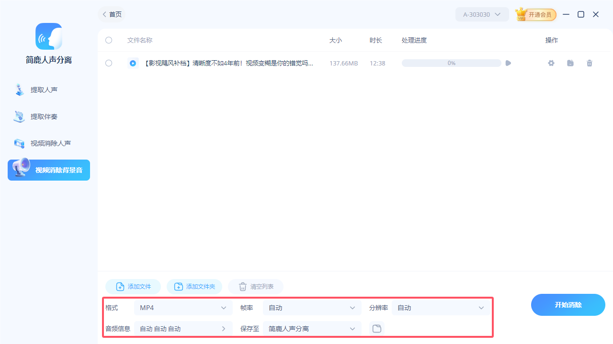
Task: Switch to 视频消除人声 mode
Action: pos(48,143)
